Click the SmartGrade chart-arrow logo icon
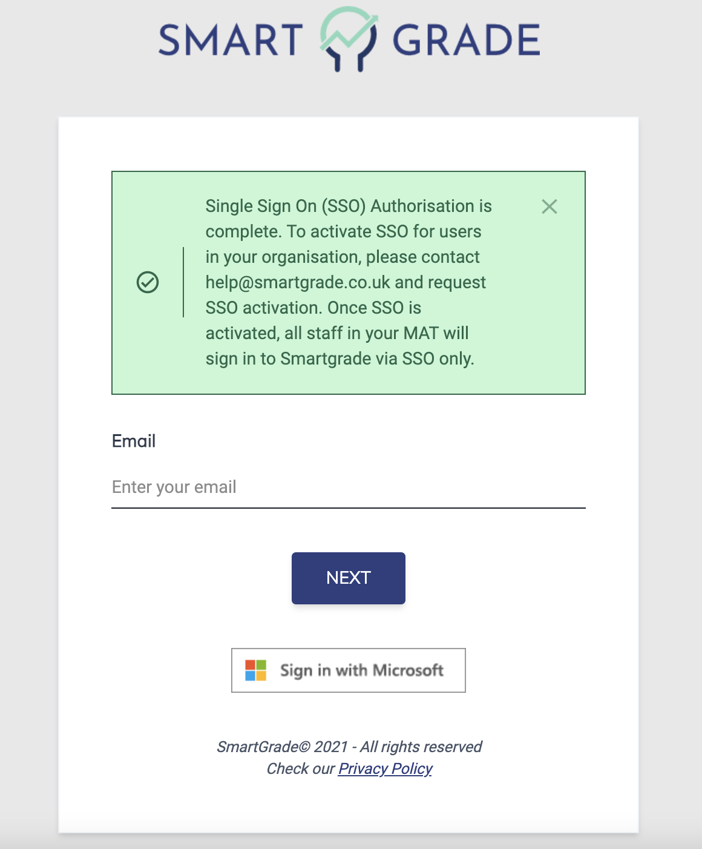This screenshot has height=849, width=702. click(x=349, y=39)
